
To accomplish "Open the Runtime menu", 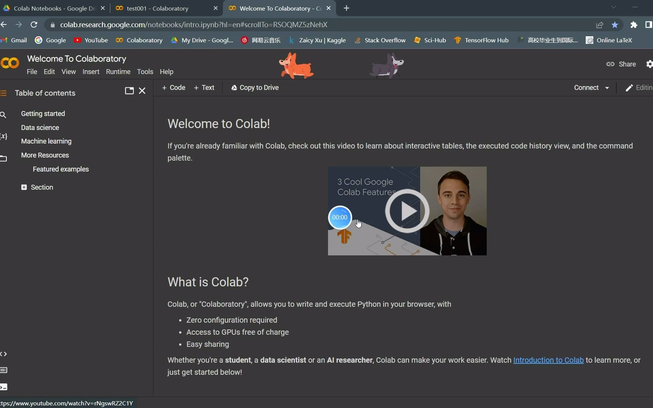I will pyautogui.click(x=118, y=71).
